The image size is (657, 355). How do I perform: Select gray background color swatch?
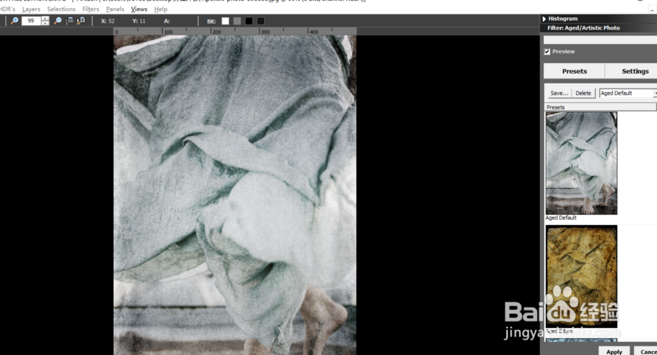pyautogui.click(x=237, y=21)
